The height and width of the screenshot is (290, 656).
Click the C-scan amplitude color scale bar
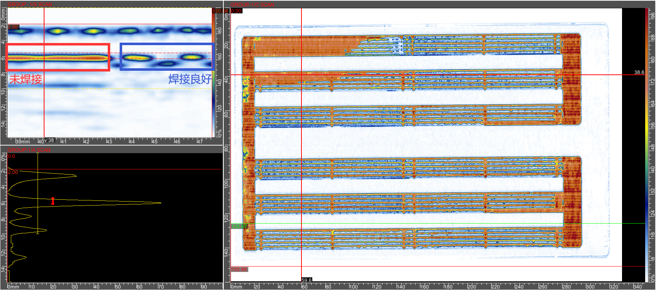point(647,144)
